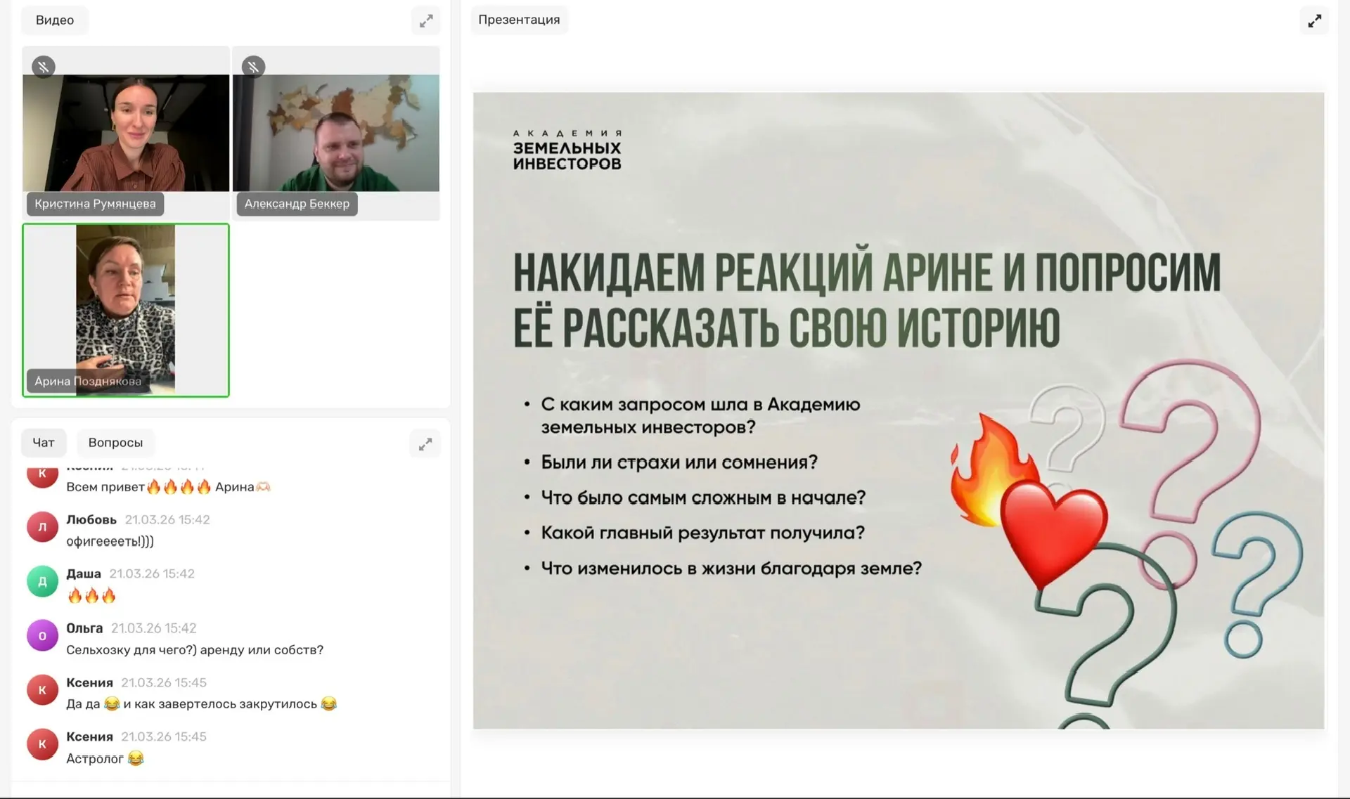
Task: Click the Любовь username in chat
Action: click(x=91, y=520)
